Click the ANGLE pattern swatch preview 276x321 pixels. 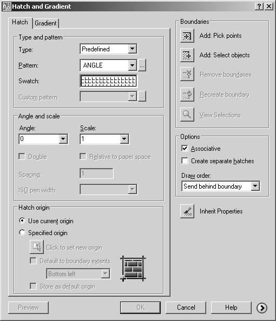point(108,81)
